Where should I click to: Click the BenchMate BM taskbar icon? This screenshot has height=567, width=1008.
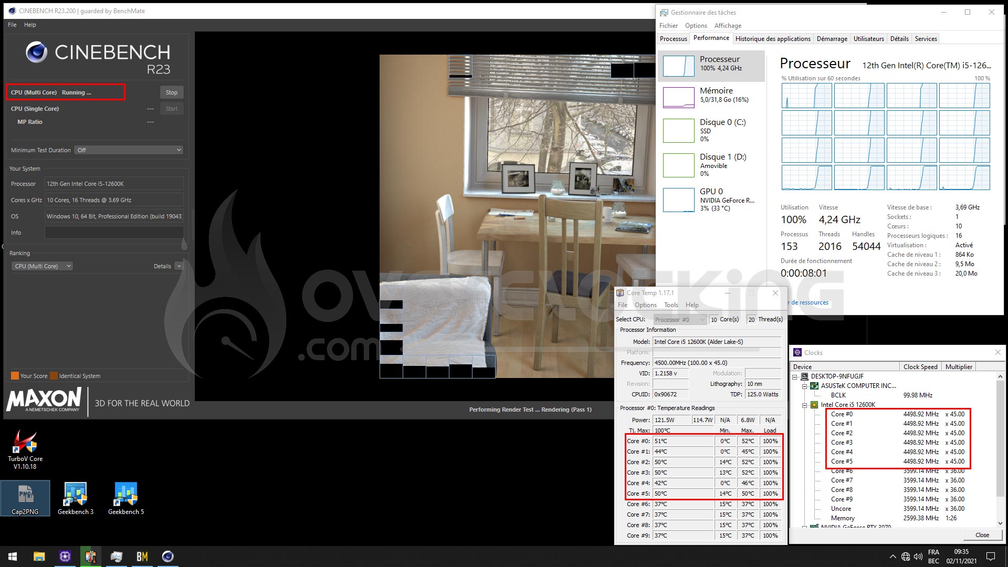tap(142, 556)
